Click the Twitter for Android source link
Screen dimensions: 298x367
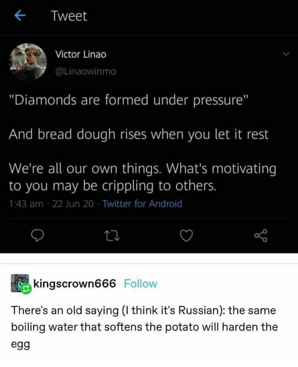[142, 204]
